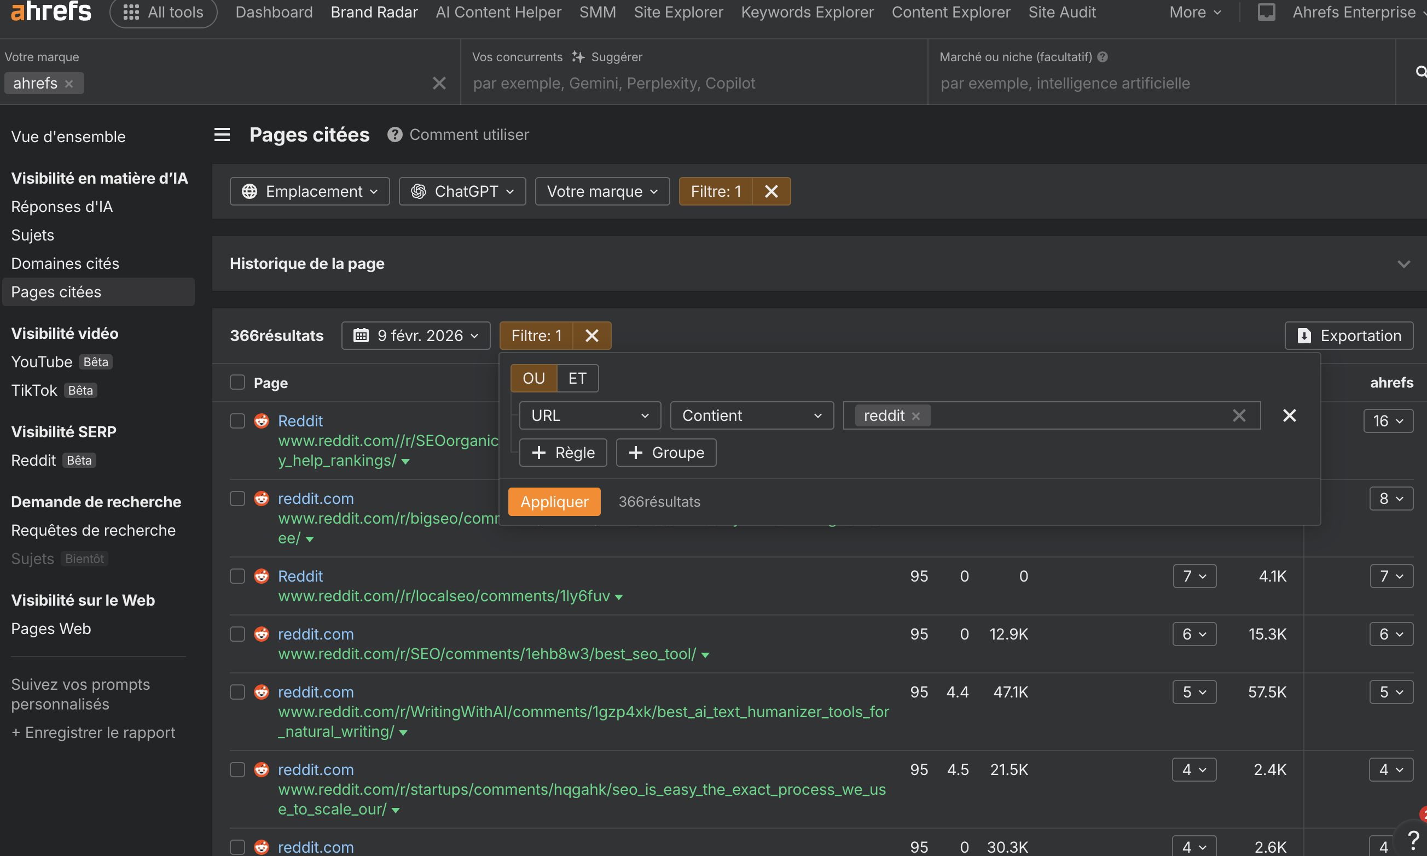Click the Comment utiliser help icon
This screenshot has height=856, width=1427.
[395, 134]
